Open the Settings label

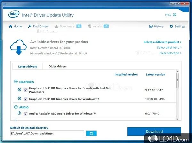coord(180,26)
